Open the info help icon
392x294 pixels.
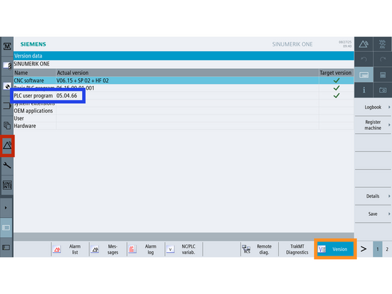tap(364, 90)
